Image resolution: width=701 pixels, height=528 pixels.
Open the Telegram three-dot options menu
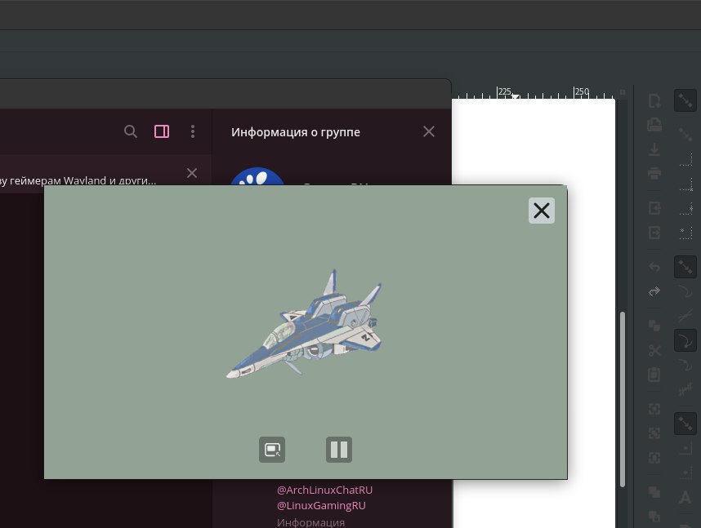[x=193, y=131]
